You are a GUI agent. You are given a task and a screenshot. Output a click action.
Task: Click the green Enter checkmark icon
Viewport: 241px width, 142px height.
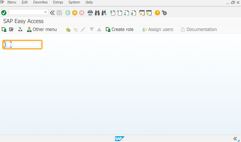(x=4, y=13)
